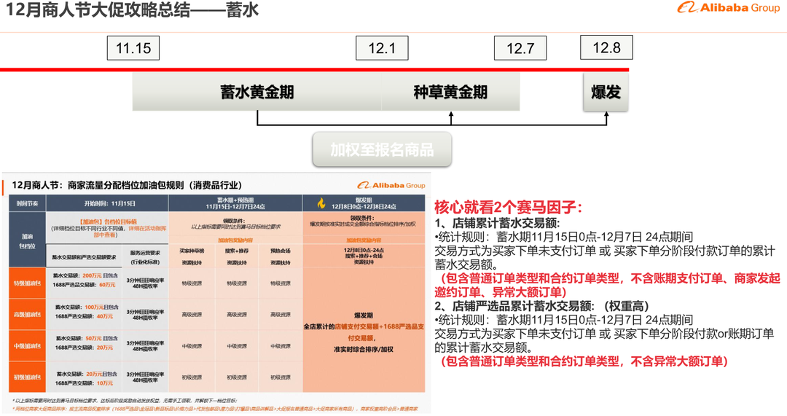Click the 高级加油包 row label
This screenshot has height=416, width=787.
[x=27, y=315]
